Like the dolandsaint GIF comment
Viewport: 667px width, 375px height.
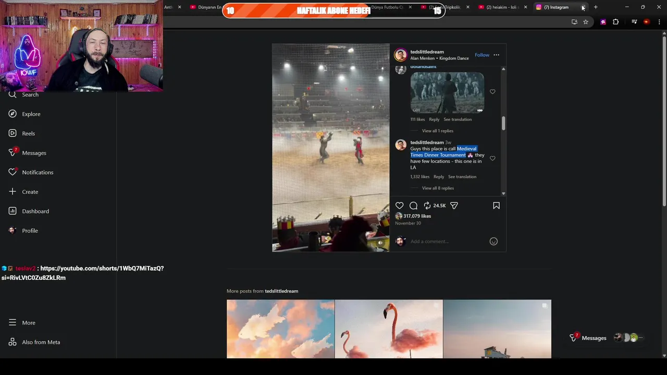pyautogui.click(x=492, y=92)
